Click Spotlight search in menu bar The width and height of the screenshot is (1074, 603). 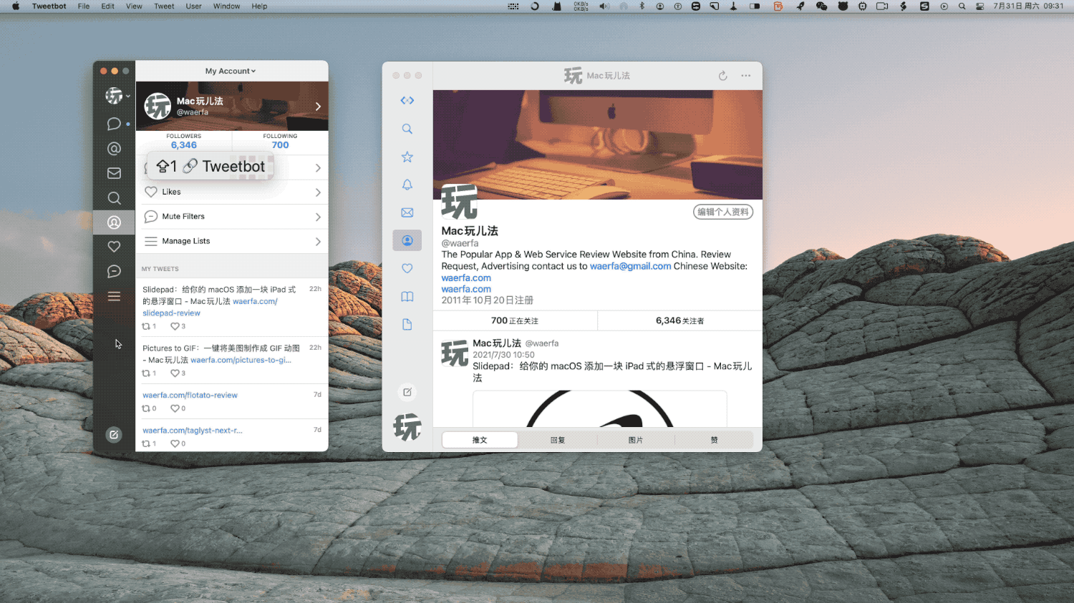click(x=962, y=6)
